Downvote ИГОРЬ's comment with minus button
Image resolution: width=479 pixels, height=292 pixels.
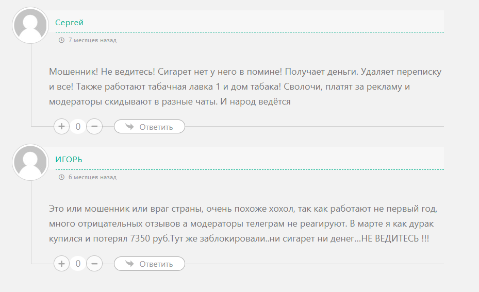pyautogui.click(x=94, y=263)
